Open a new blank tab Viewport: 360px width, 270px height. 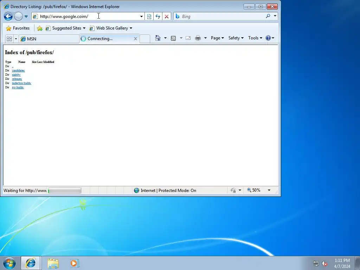(145, 39)
